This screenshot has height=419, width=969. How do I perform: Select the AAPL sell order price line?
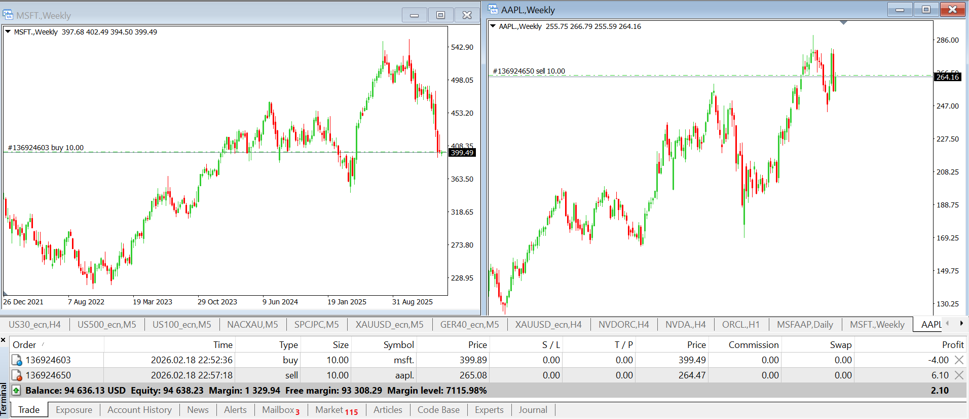(659, 76)
